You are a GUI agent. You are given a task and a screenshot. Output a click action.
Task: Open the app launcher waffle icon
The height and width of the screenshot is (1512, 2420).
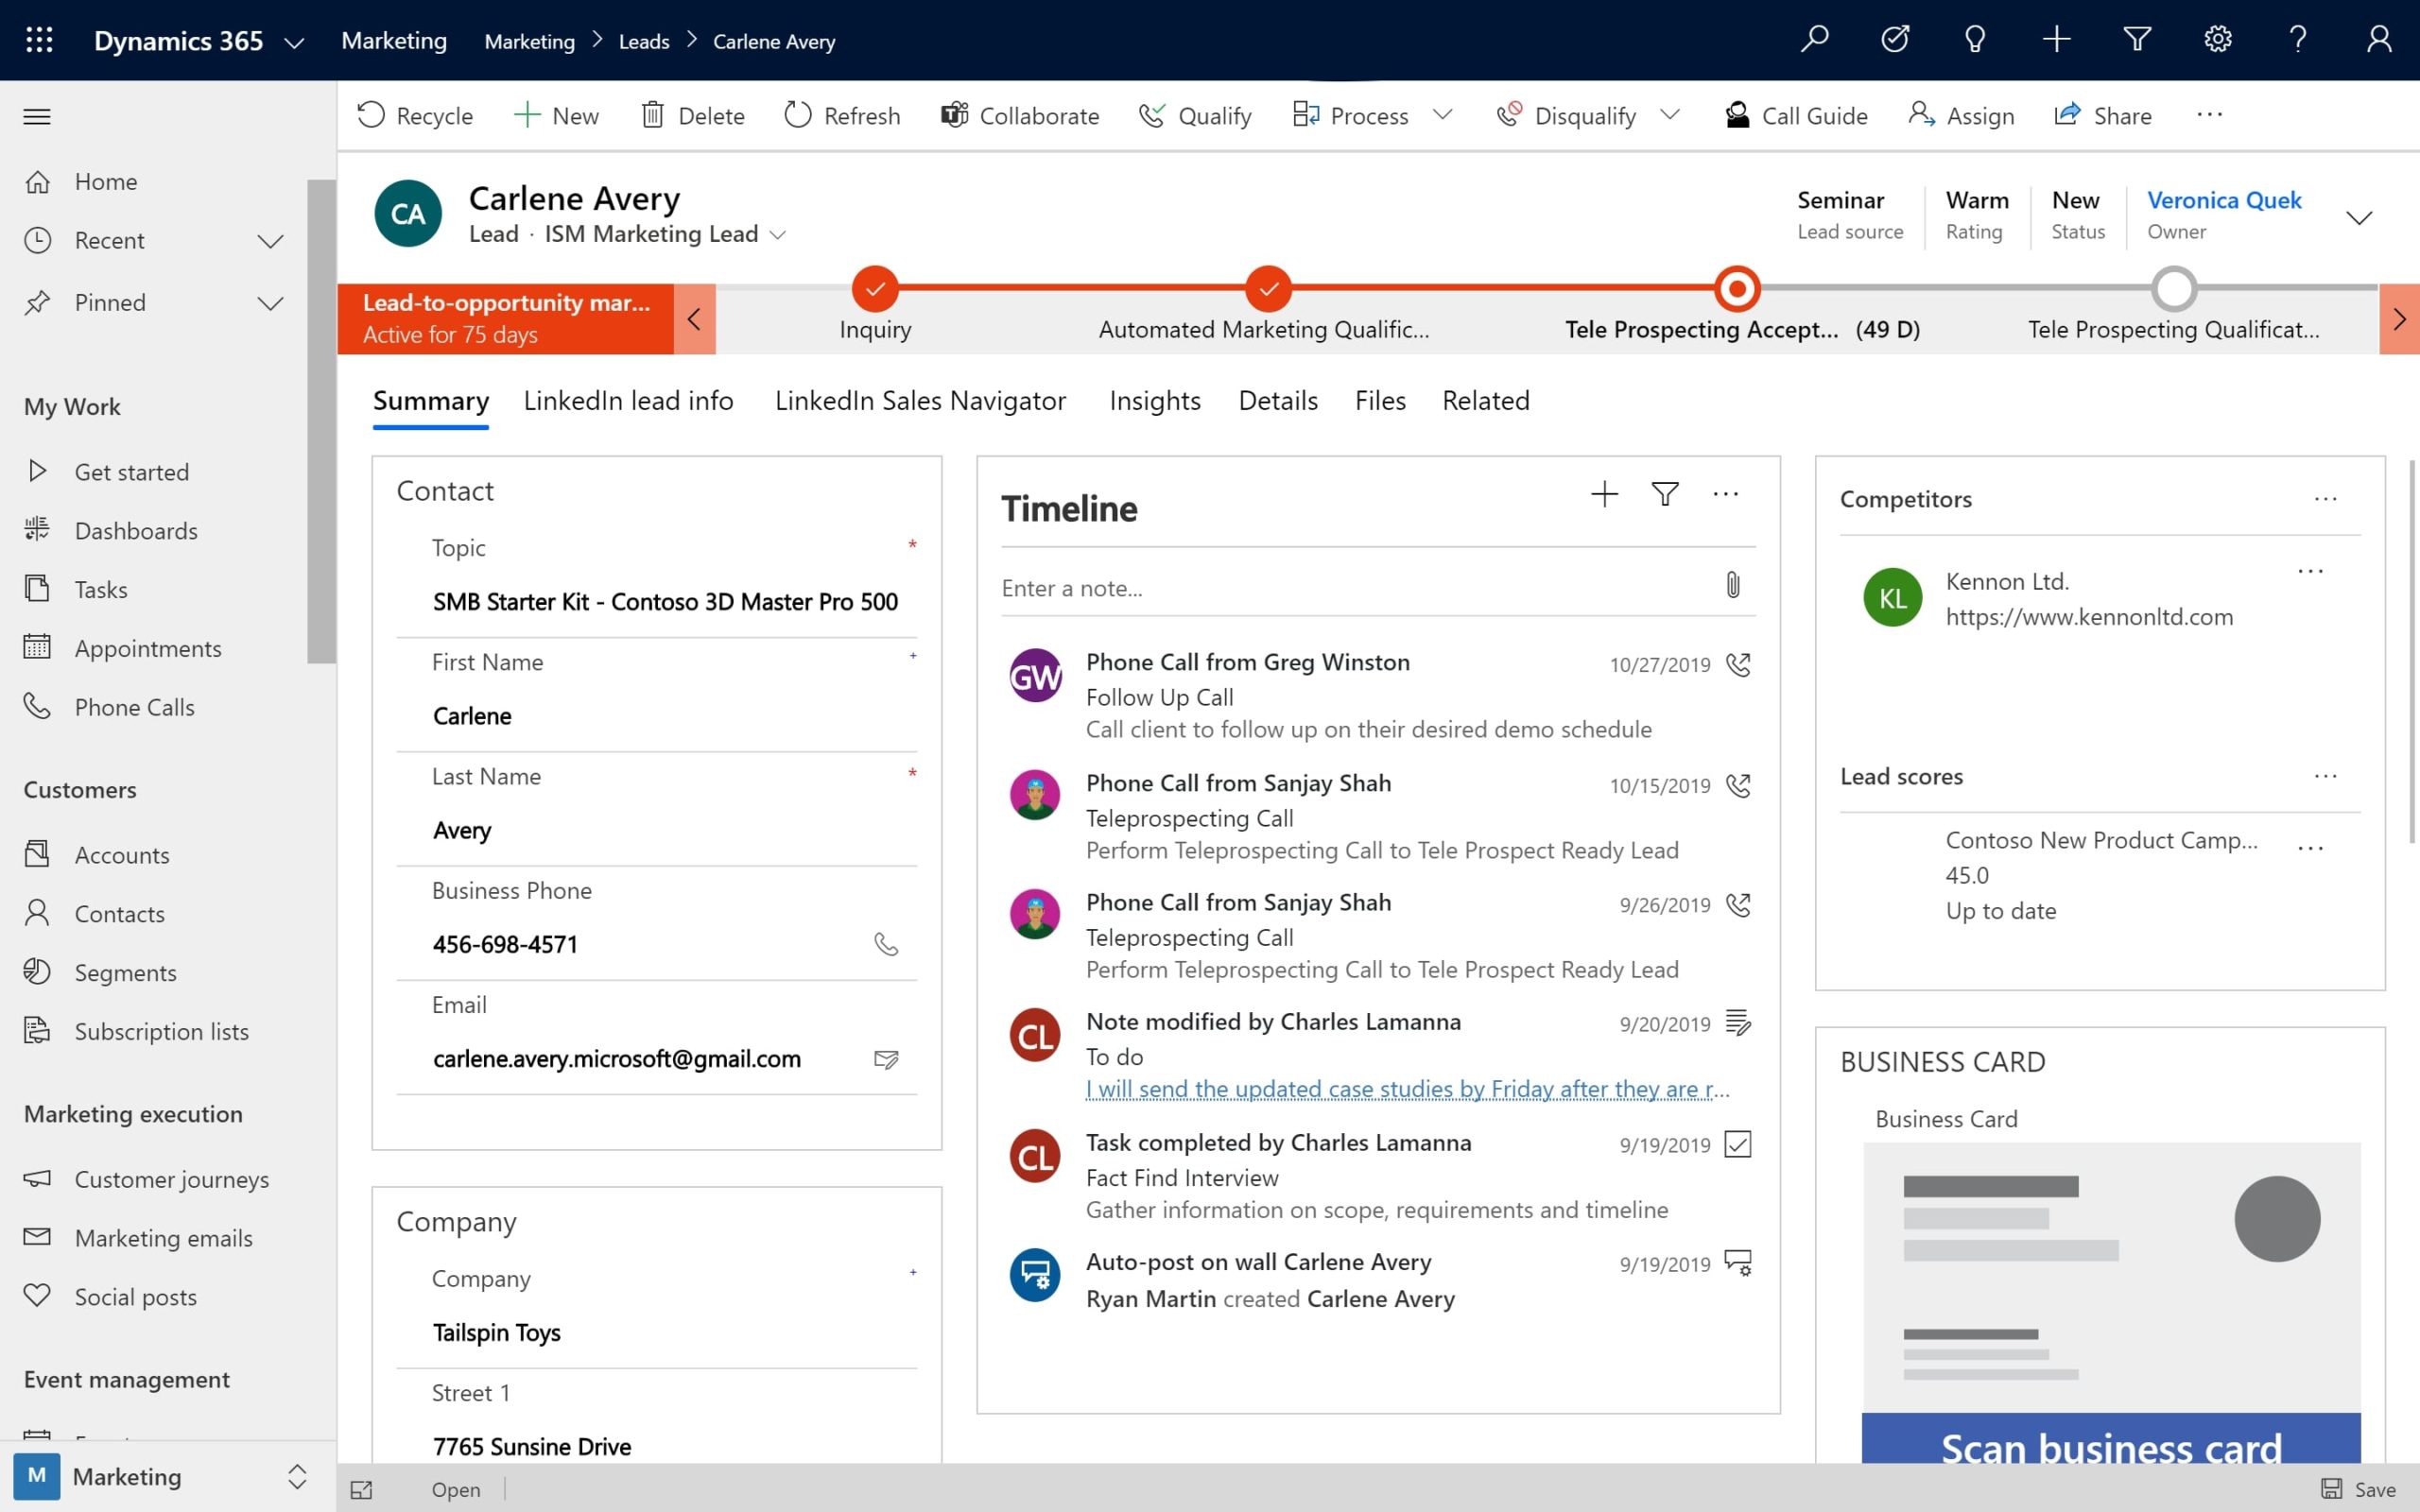click(39, 40)
